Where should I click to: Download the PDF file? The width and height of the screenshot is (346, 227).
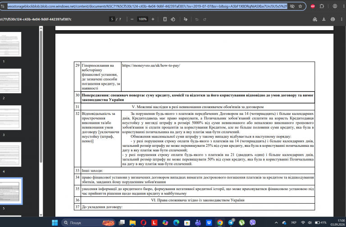pyautogui.click(x=324, y=19)
